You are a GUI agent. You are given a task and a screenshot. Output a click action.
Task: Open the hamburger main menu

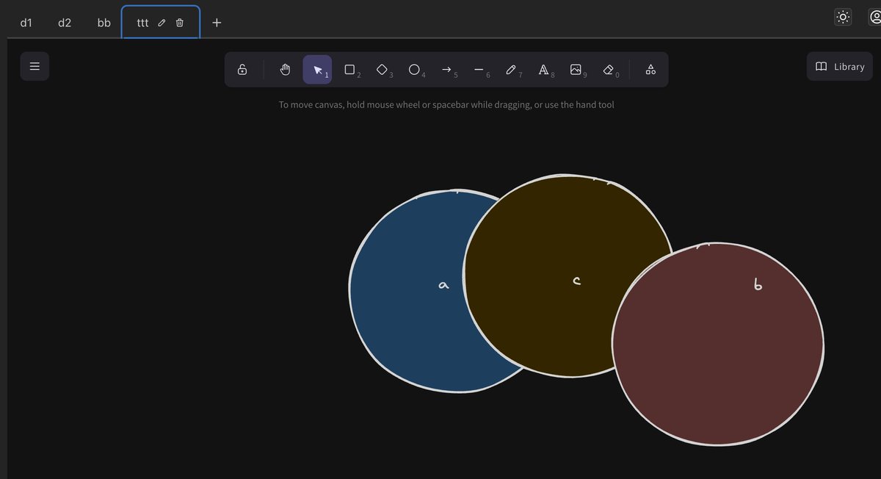[x=35, y=66]
